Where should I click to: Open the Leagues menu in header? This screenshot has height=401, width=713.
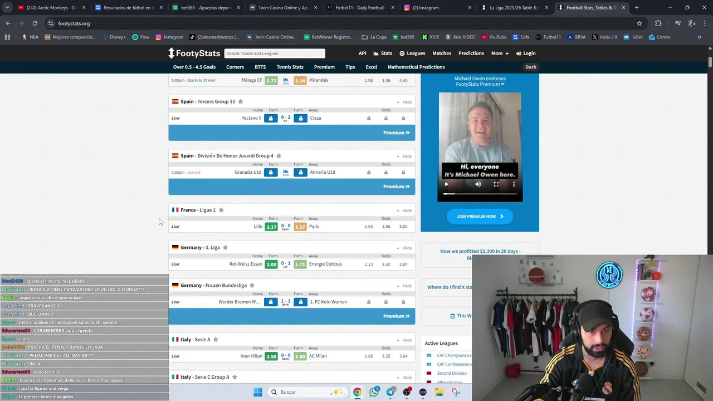(413, 53)
